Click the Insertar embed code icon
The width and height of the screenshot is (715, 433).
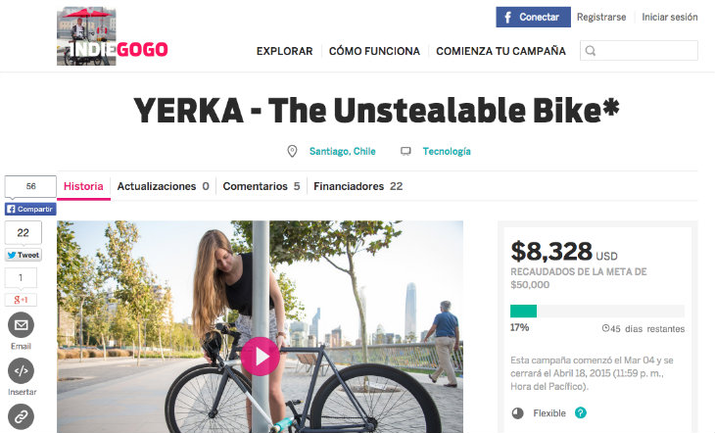[21, 371]
